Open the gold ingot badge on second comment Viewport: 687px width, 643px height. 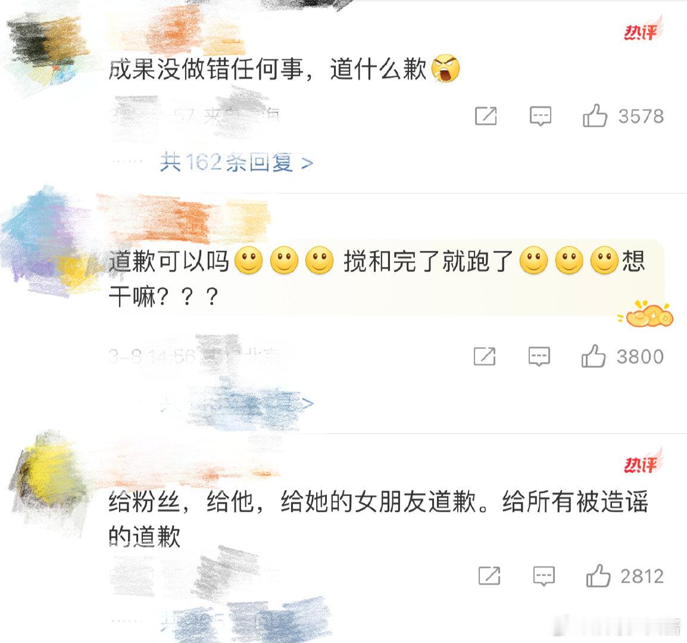tap(646, 314)
